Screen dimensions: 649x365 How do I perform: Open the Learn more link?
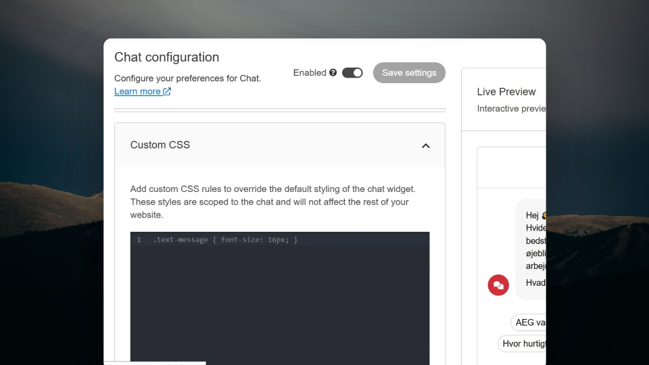click(137, 91)
